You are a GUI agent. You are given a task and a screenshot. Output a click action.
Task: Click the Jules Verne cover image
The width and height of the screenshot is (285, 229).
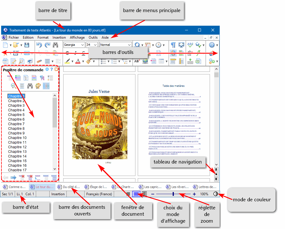pyautogui.click(x=100, y=127)
